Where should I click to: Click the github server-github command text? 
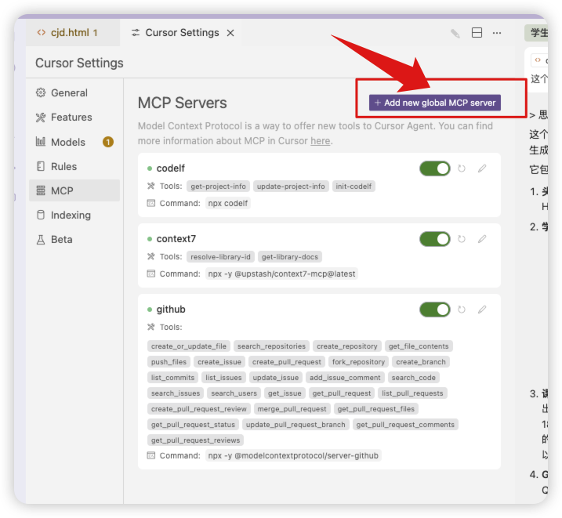pos(293,455)
